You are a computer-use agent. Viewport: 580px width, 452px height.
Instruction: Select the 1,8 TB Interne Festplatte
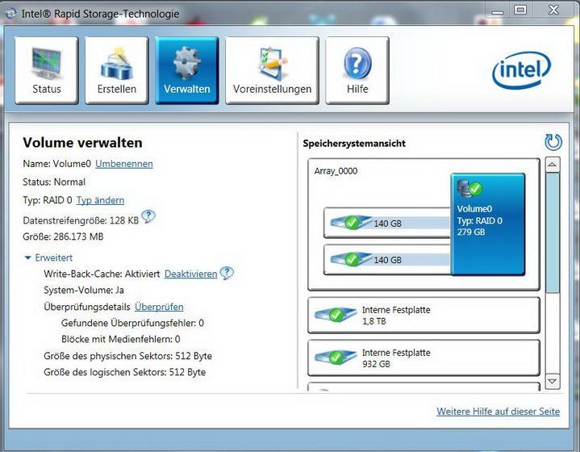point(424,315)
